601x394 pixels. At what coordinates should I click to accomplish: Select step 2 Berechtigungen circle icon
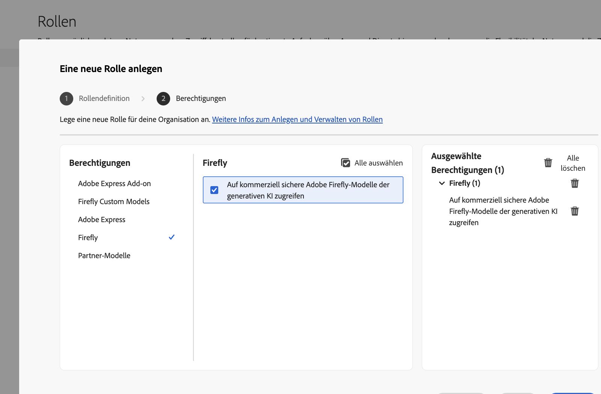[x=163, y=98]
